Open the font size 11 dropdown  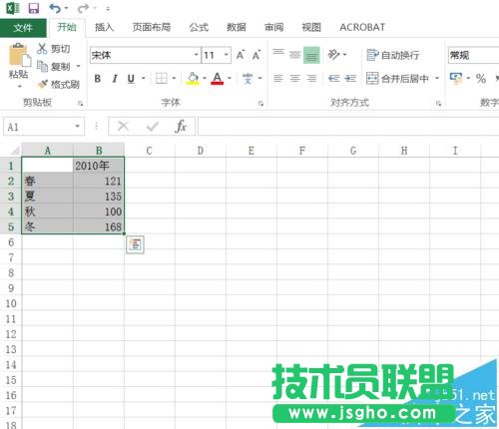coord(227,55)
